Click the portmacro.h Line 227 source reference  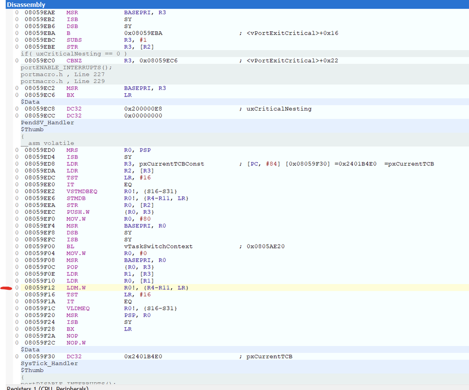pyautogui.click(x=62, y=74)
